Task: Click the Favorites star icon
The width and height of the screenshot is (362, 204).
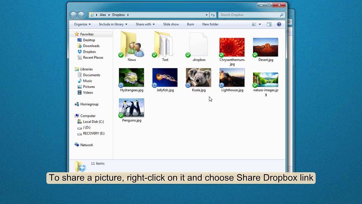Action: click(x=77, y=34)
